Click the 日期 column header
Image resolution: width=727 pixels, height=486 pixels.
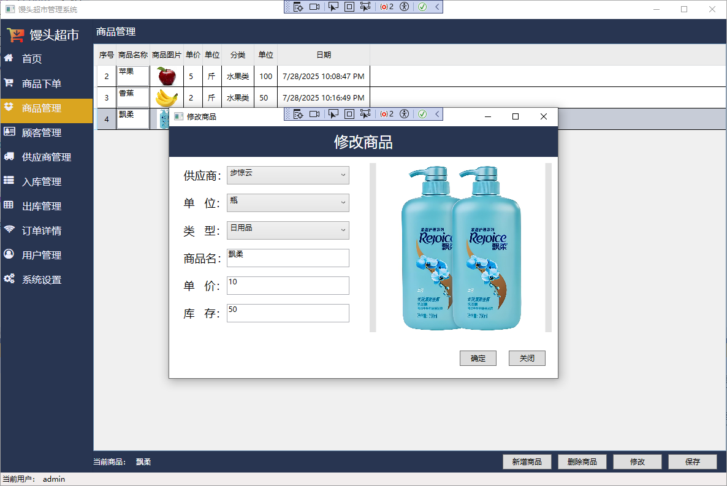[324, 55]
